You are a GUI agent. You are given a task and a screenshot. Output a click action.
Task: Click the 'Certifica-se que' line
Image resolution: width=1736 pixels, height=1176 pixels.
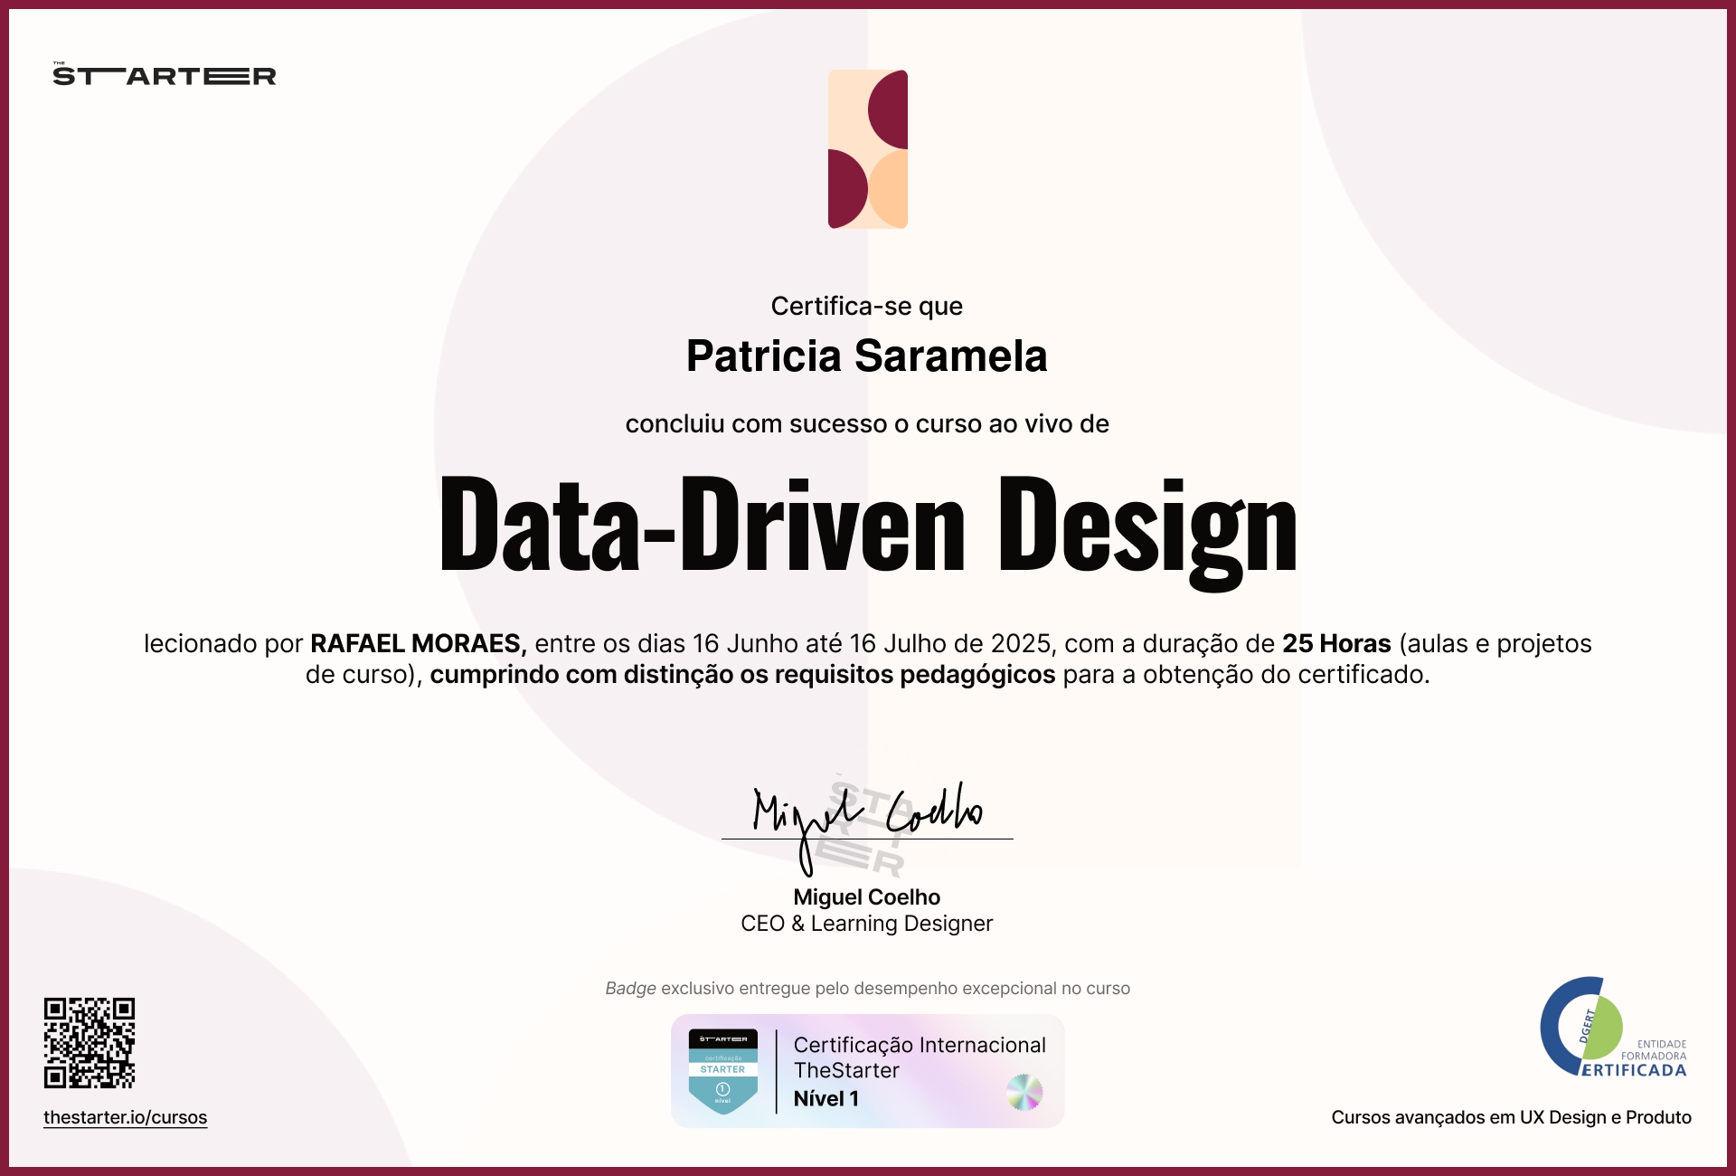coord(867,306)
